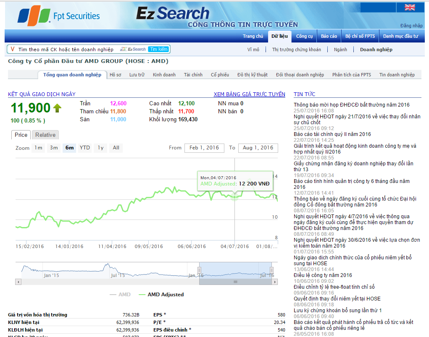Click the 04/07/2016 data point on chart
The width and height of the screenshot is (429, 337).
(x=234, y=197)
